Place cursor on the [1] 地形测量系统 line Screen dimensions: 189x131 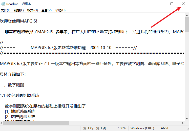pos(20,111)
